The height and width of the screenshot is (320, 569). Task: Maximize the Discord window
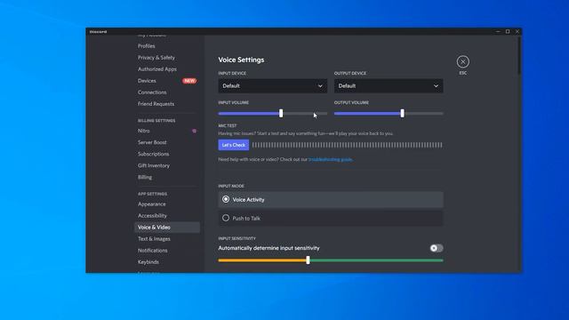508,32
